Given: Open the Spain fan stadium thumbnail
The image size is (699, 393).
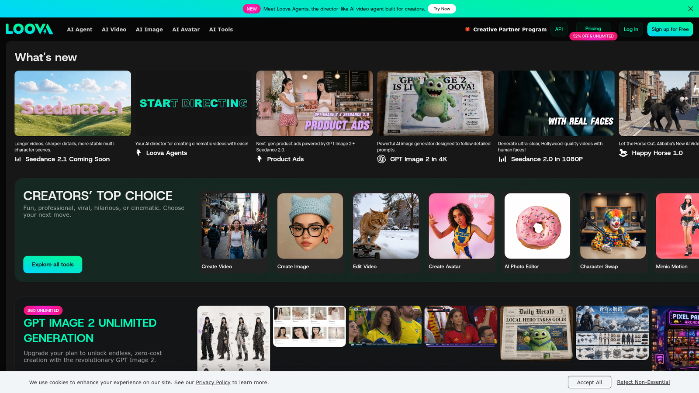Looking at the screenshot, I should 461,326.
